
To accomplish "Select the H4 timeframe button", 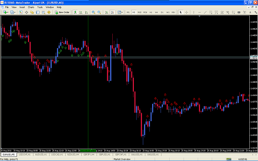I will click(156, 12).
